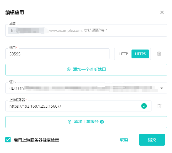Click the certificate dropdown arrow

coord(161,88)
